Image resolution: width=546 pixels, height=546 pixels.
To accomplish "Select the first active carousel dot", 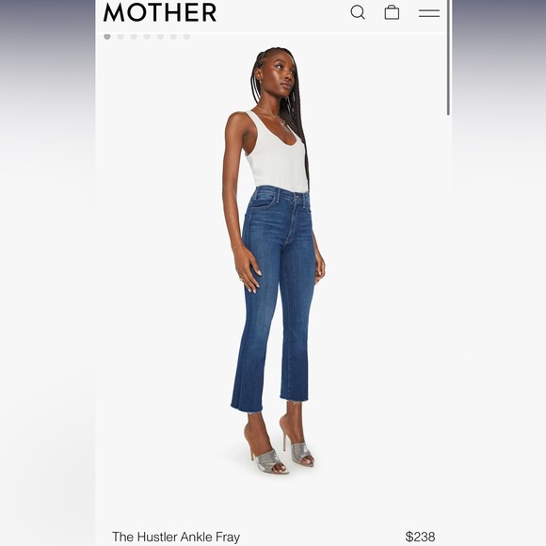I will tap(107, 37).
